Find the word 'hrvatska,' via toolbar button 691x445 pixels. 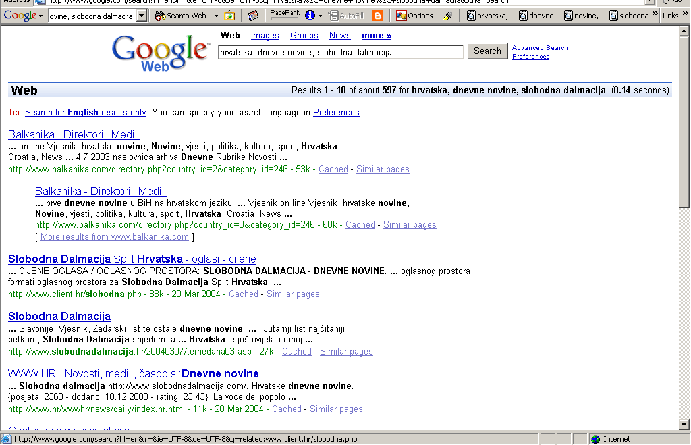coord(488,16)
